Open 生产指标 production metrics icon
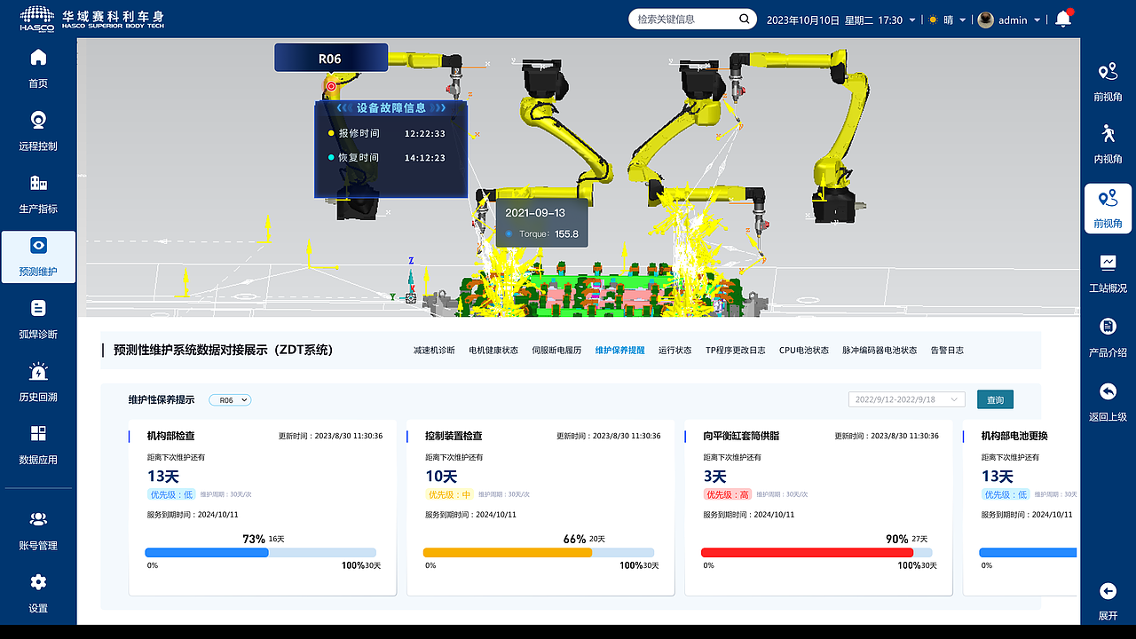 pyautogui.click(x=38, y=183)
